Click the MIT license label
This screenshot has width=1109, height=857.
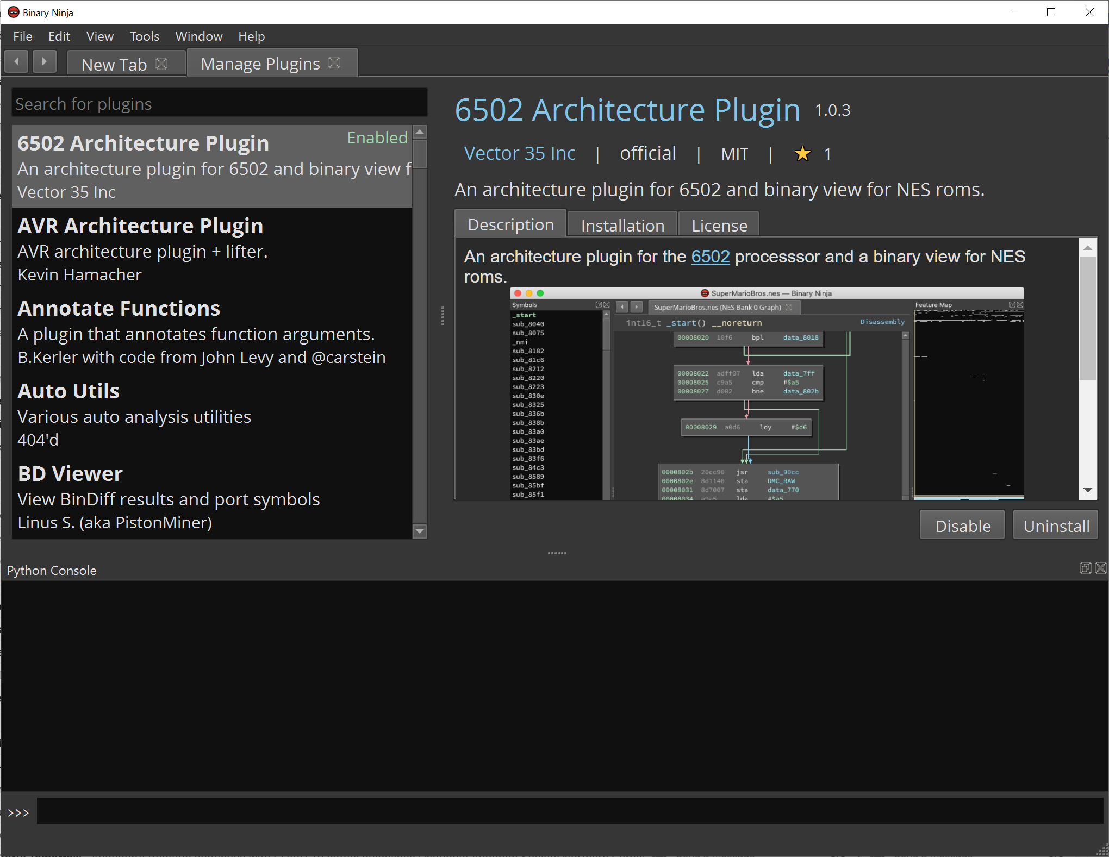(x=734, y=154)
